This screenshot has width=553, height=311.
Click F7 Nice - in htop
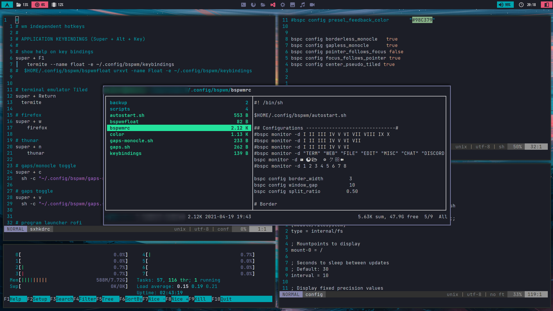(154, 299)
